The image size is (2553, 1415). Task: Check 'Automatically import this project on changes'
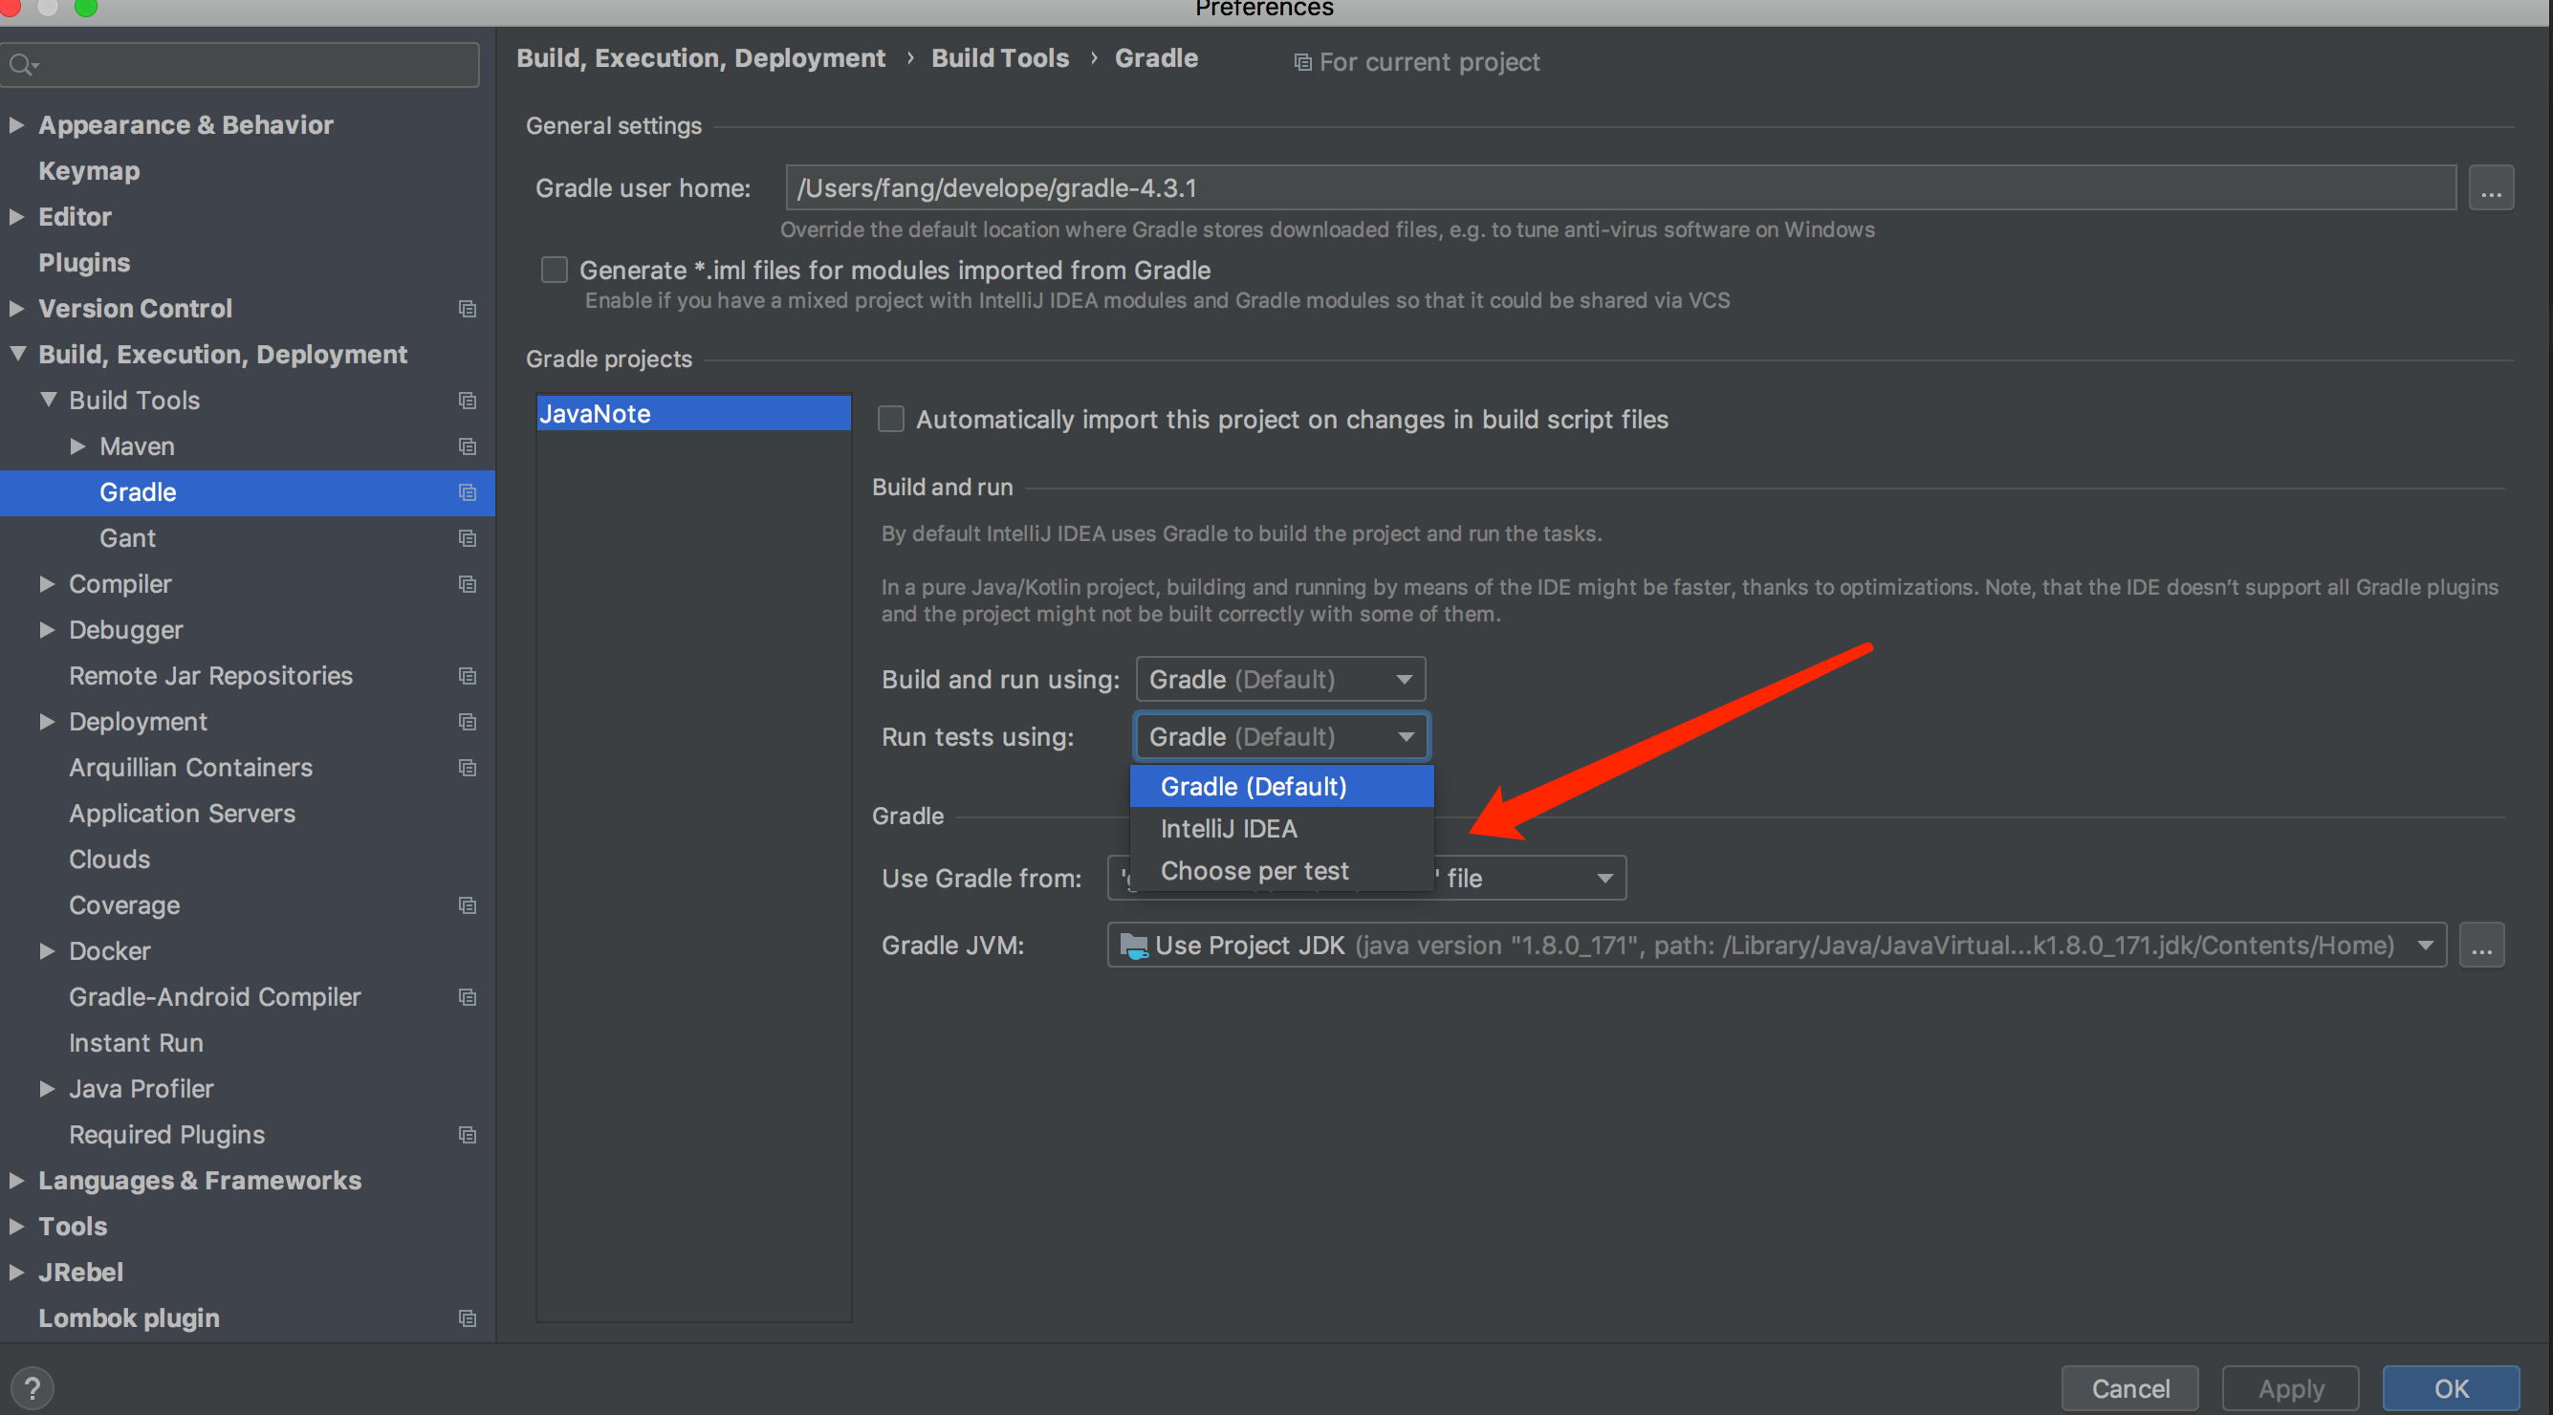[x=890, y=418]
